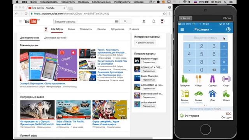Subscribe to the Rakisi Champion channel
The image size is (249, 140).
(149, 80)
